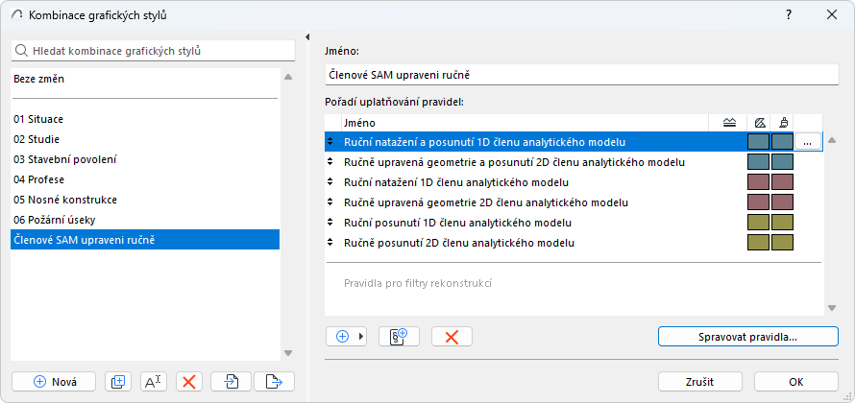This screenshot has width=855, height=403.
Task: Click reorder handle of 'Ruční natažení 1D' rule
Action: 331,182
